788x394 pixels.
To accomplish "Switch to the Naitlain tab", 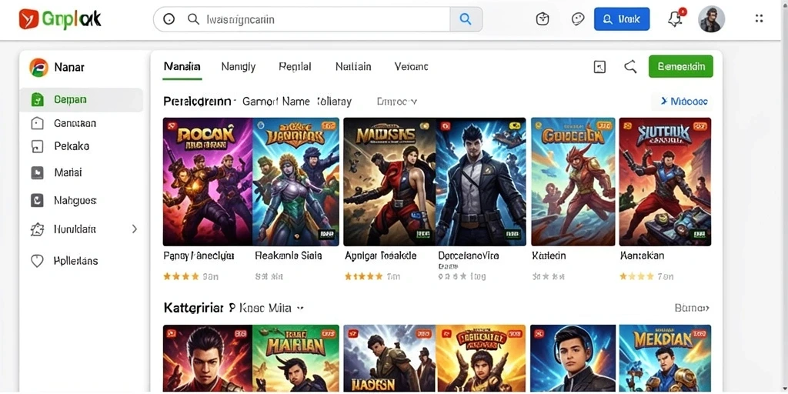I will (x=353, y=66).
